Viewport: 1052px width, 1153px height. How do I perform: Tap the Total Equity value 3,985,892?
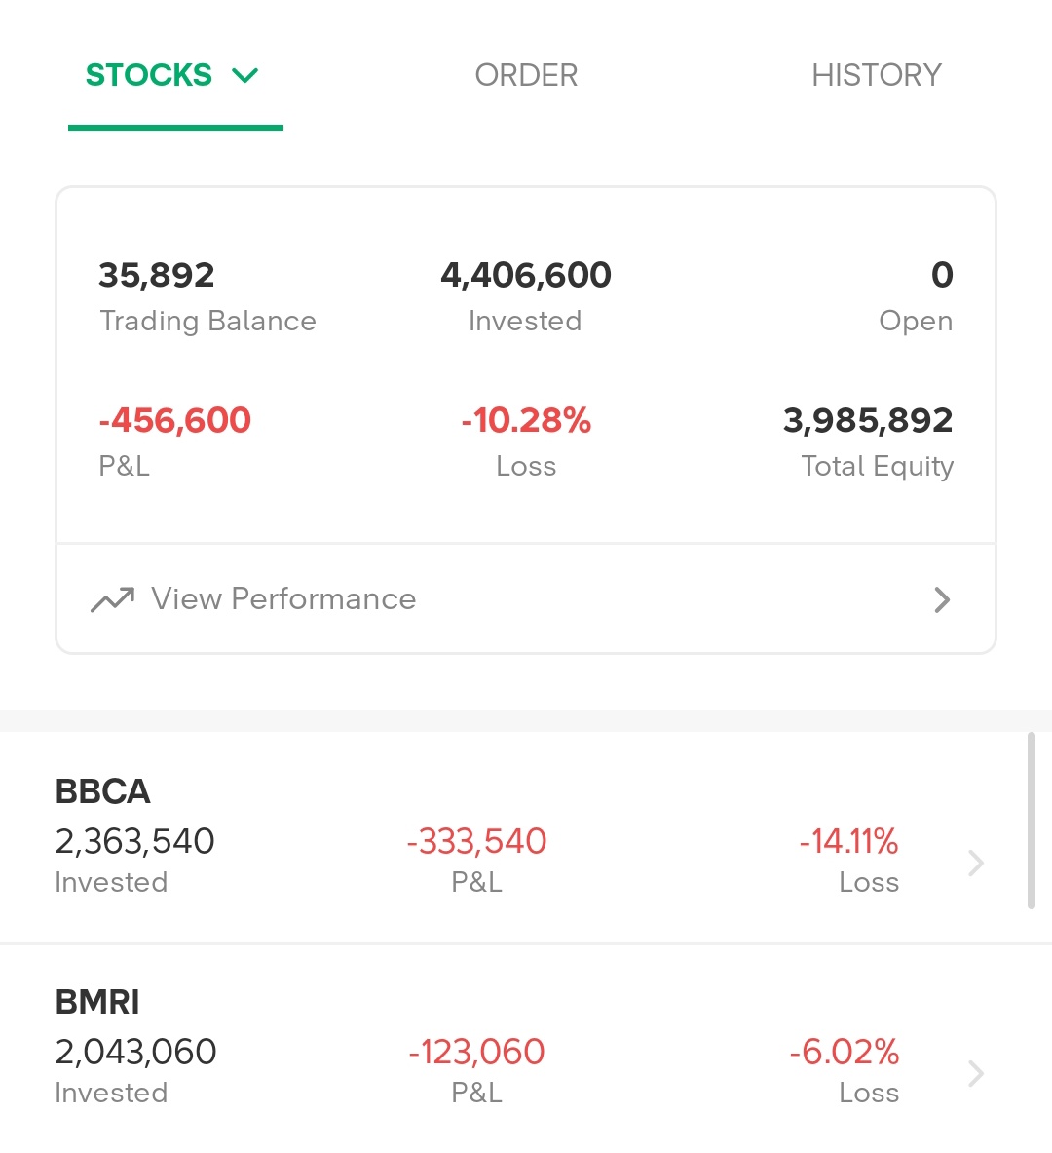(x=868, y=421)
